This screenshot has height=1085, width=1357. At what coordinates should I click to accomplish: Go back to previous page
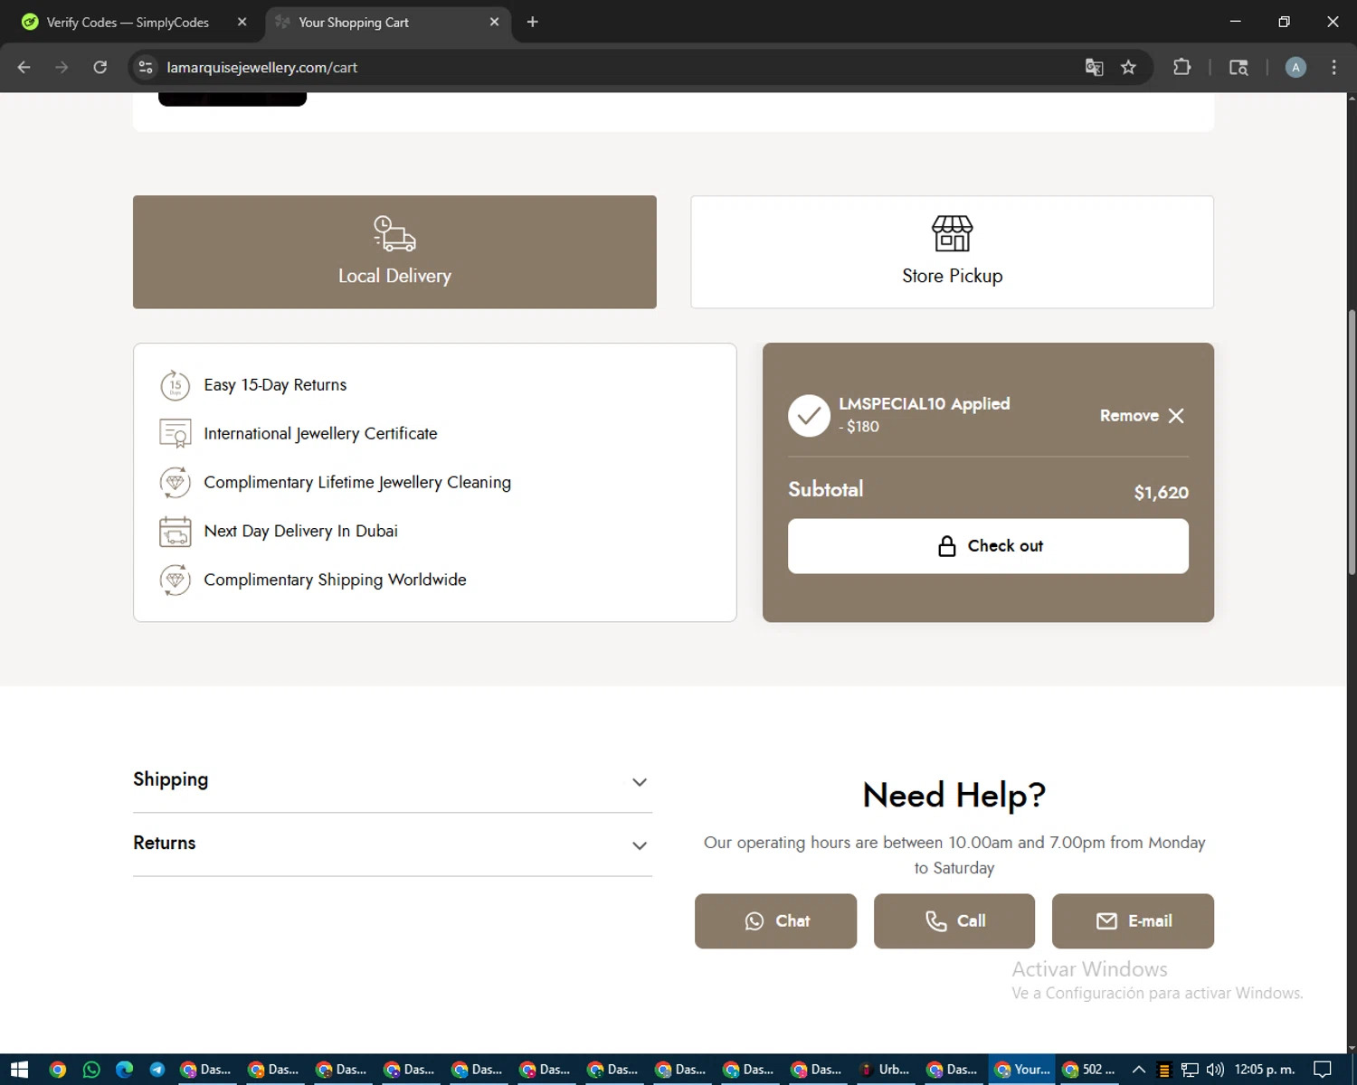tap(24, 67)
